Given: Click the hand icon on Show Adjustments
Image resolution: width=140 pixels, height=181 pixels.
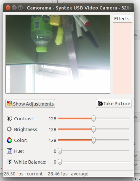Looking at the screenshot, I should [x=10, y=104].
